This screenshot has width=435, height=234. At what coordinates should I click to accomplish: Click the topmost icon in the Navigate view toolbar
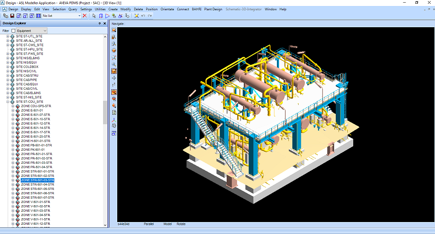(114, 30)
